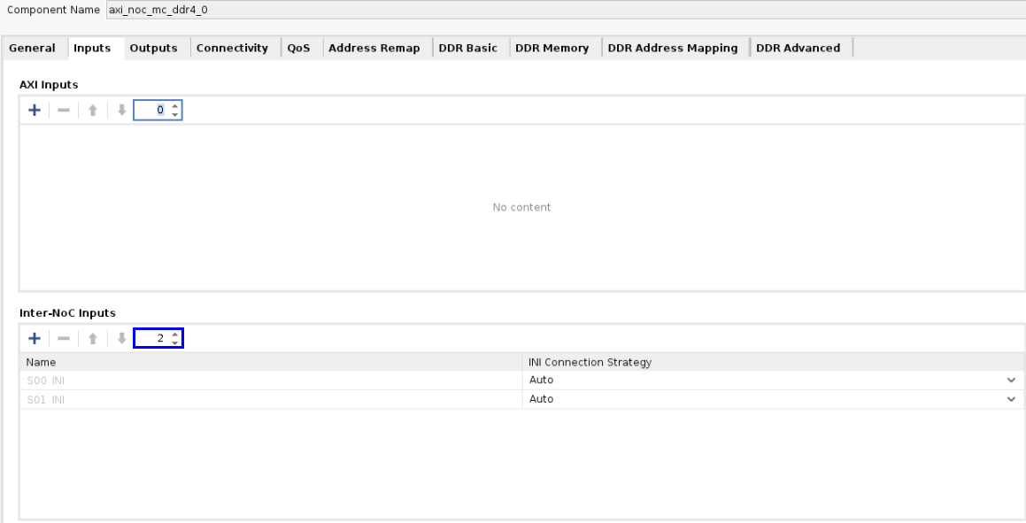Open the Outputs tab
1026x523 pixels.
153,48
